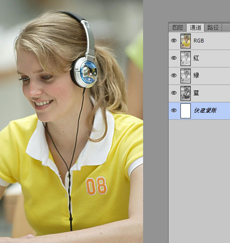Viewport: 230px width, 243px height.
Task: Select the 绿 channel label
Action: 196,75
